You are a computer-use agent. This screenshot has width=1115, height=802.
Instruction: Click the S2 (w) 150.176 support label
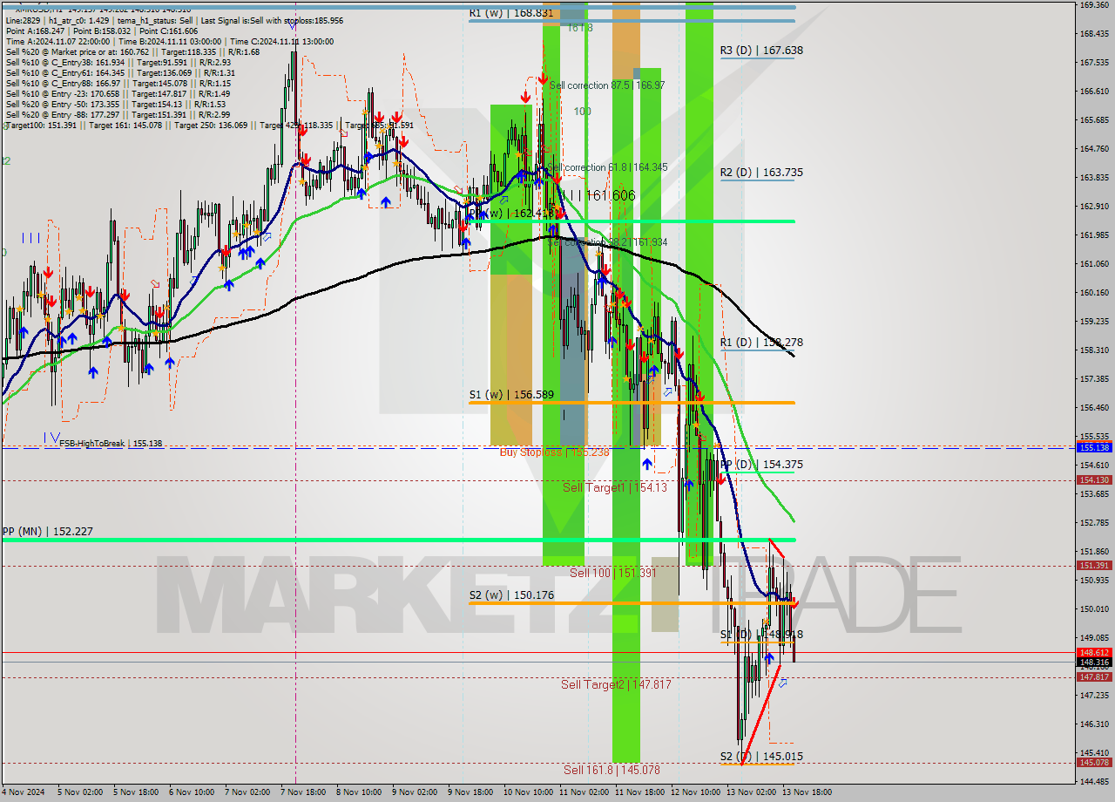(x=511, y=595)
